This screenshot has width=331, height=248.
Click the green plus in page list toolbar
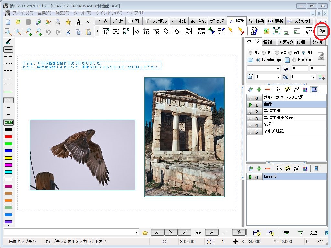pyautogui.click(x=259, y=90)
